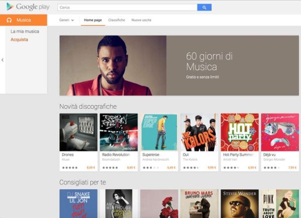
Task: Click the headphones icon beside Musica
Action: (9, 20)
